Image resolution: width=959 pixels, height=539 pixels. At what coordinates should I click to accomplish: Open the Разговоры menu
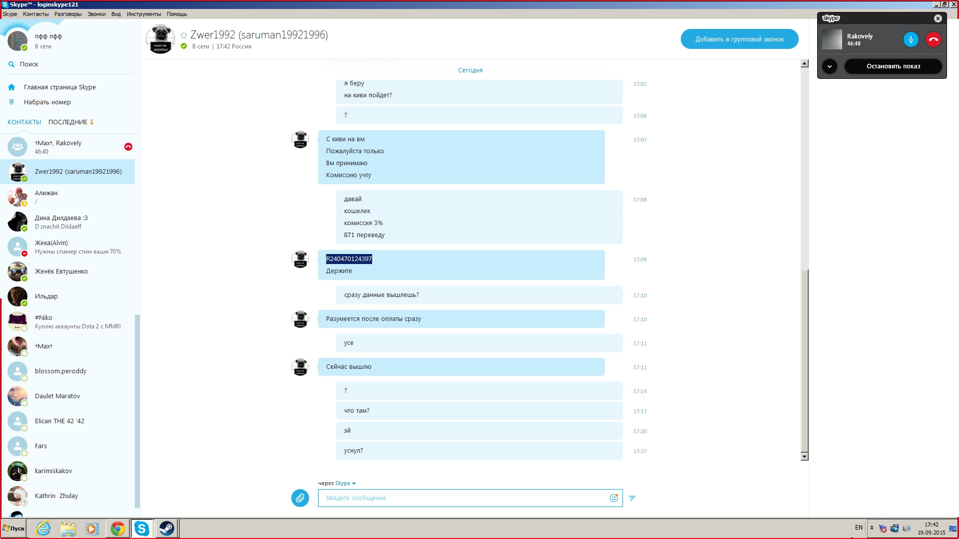coord(68,14)
